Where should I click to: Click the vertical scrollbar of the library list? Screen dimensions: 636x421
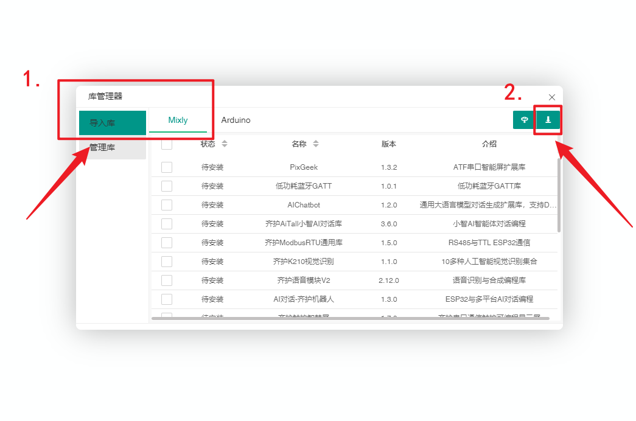coord(559,195)
